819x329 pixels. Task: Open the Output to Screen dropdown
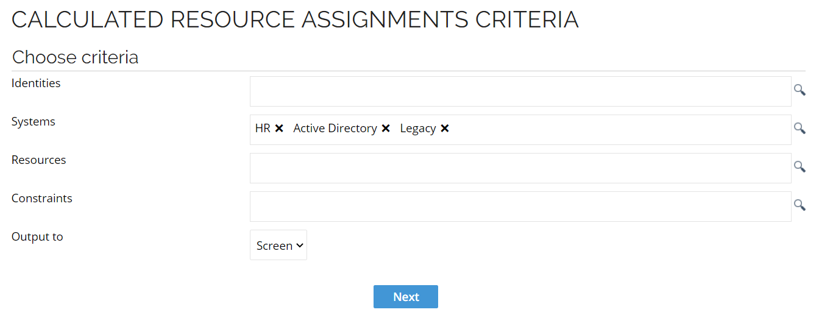pyautogui.click(x=278, y=246)
